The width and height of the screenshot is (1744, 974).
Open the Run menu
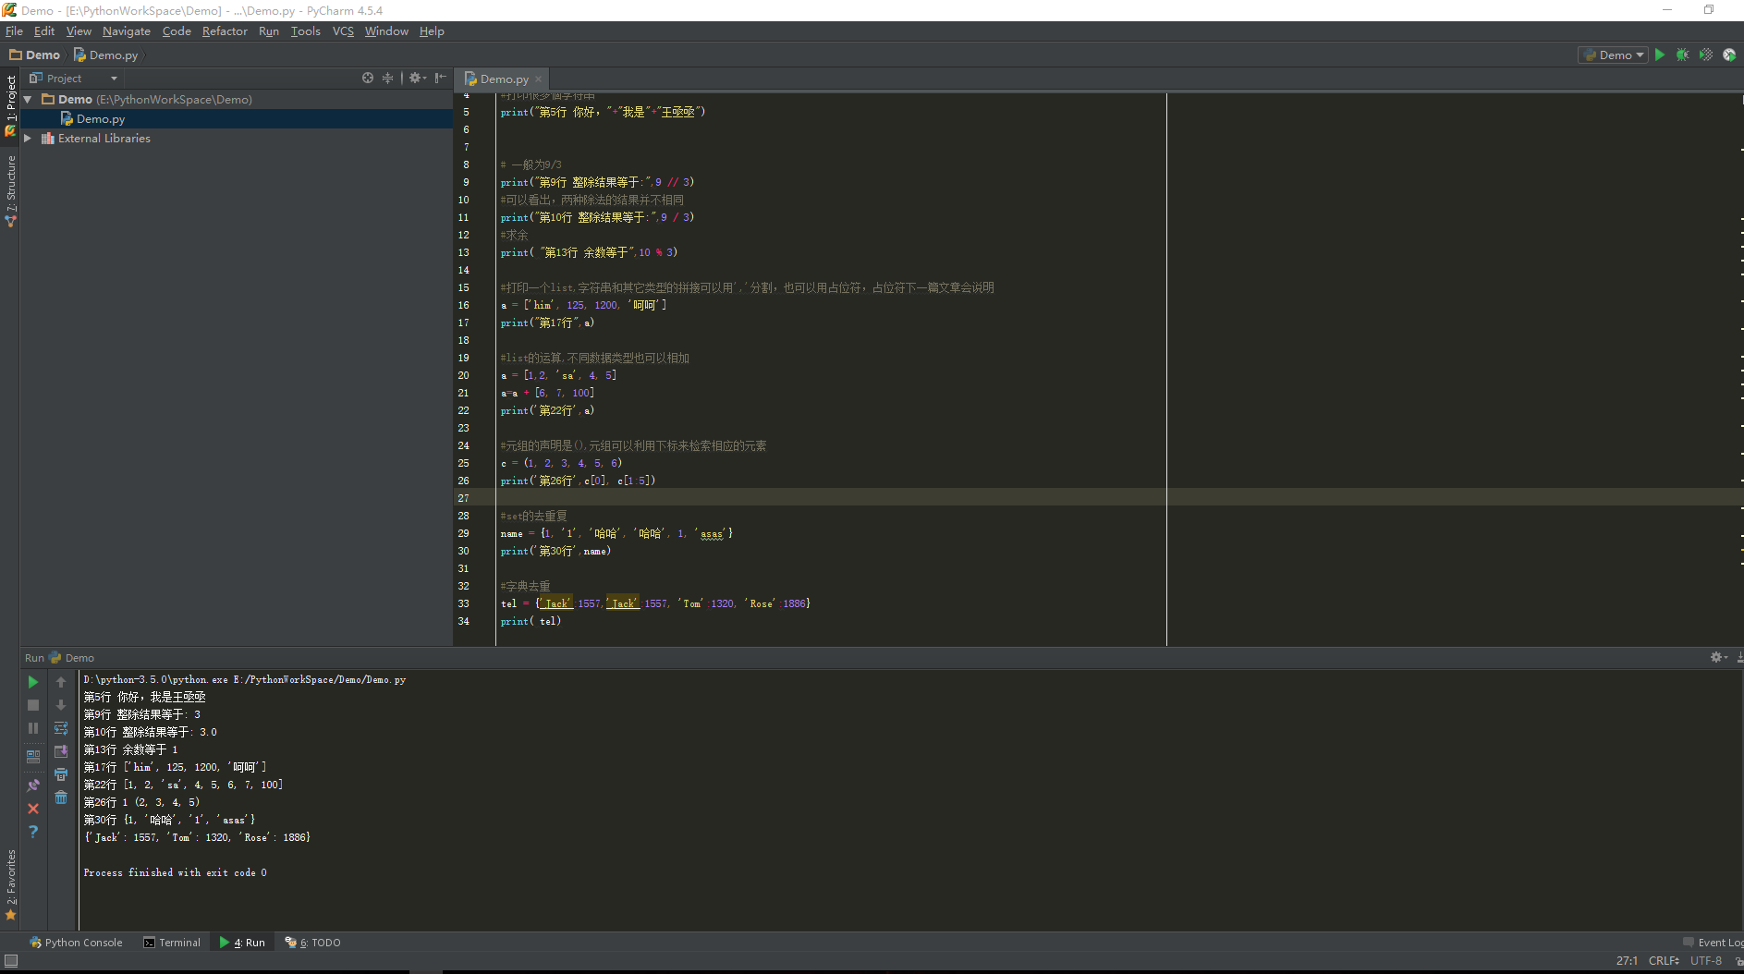pyautogui.click(x=269, y=31)
